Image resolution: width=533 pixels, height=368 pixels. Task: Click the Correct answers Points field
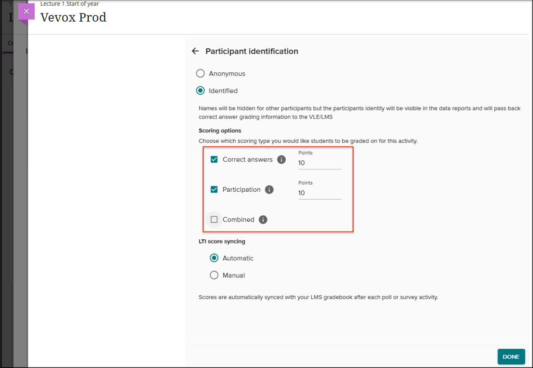tap(319, 163)
